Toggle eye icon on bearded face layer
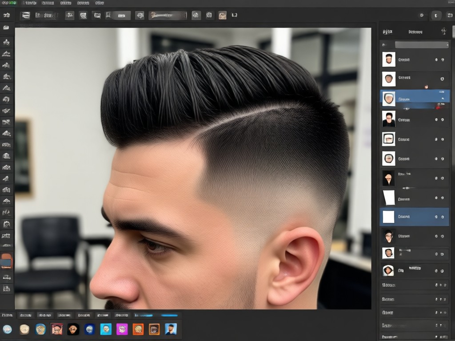This screenshot has height=341, width=455. (443, 60)
